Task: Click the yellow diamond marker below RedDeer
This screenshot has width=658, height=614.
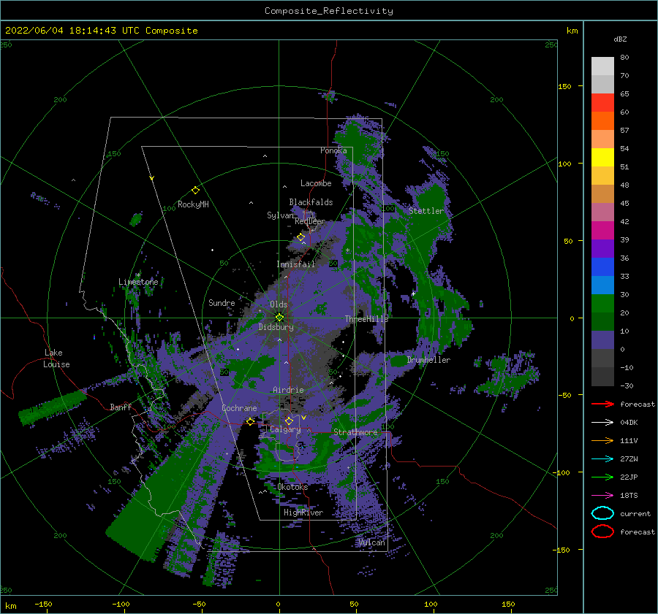Action: coord(301,237)
